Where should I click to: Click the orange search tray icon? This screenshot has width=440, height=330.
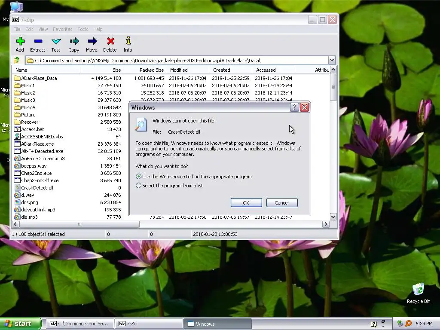click(408, 324)
